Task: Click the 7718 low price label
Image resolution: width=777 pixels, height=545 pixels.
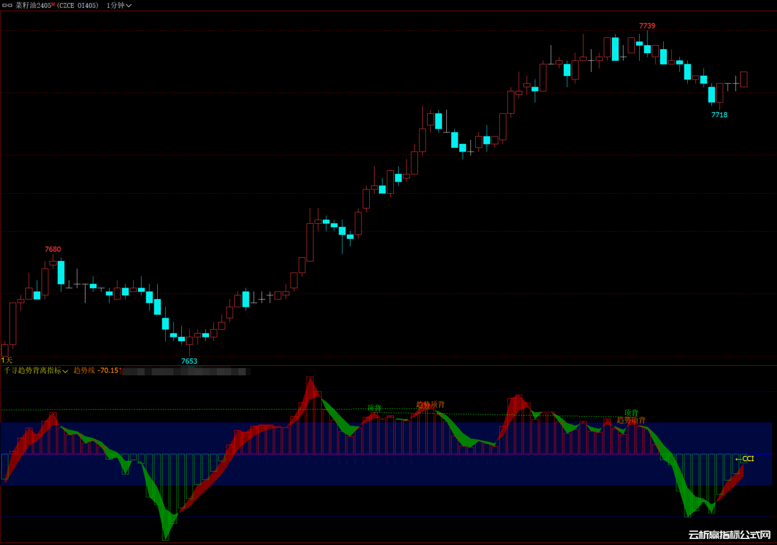Action: (719, 115)
